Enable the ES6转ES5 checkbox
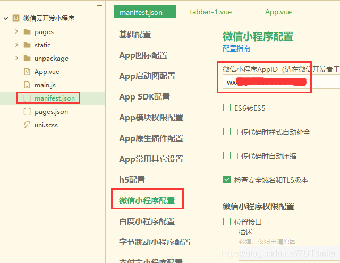 (x=227, y=108)
